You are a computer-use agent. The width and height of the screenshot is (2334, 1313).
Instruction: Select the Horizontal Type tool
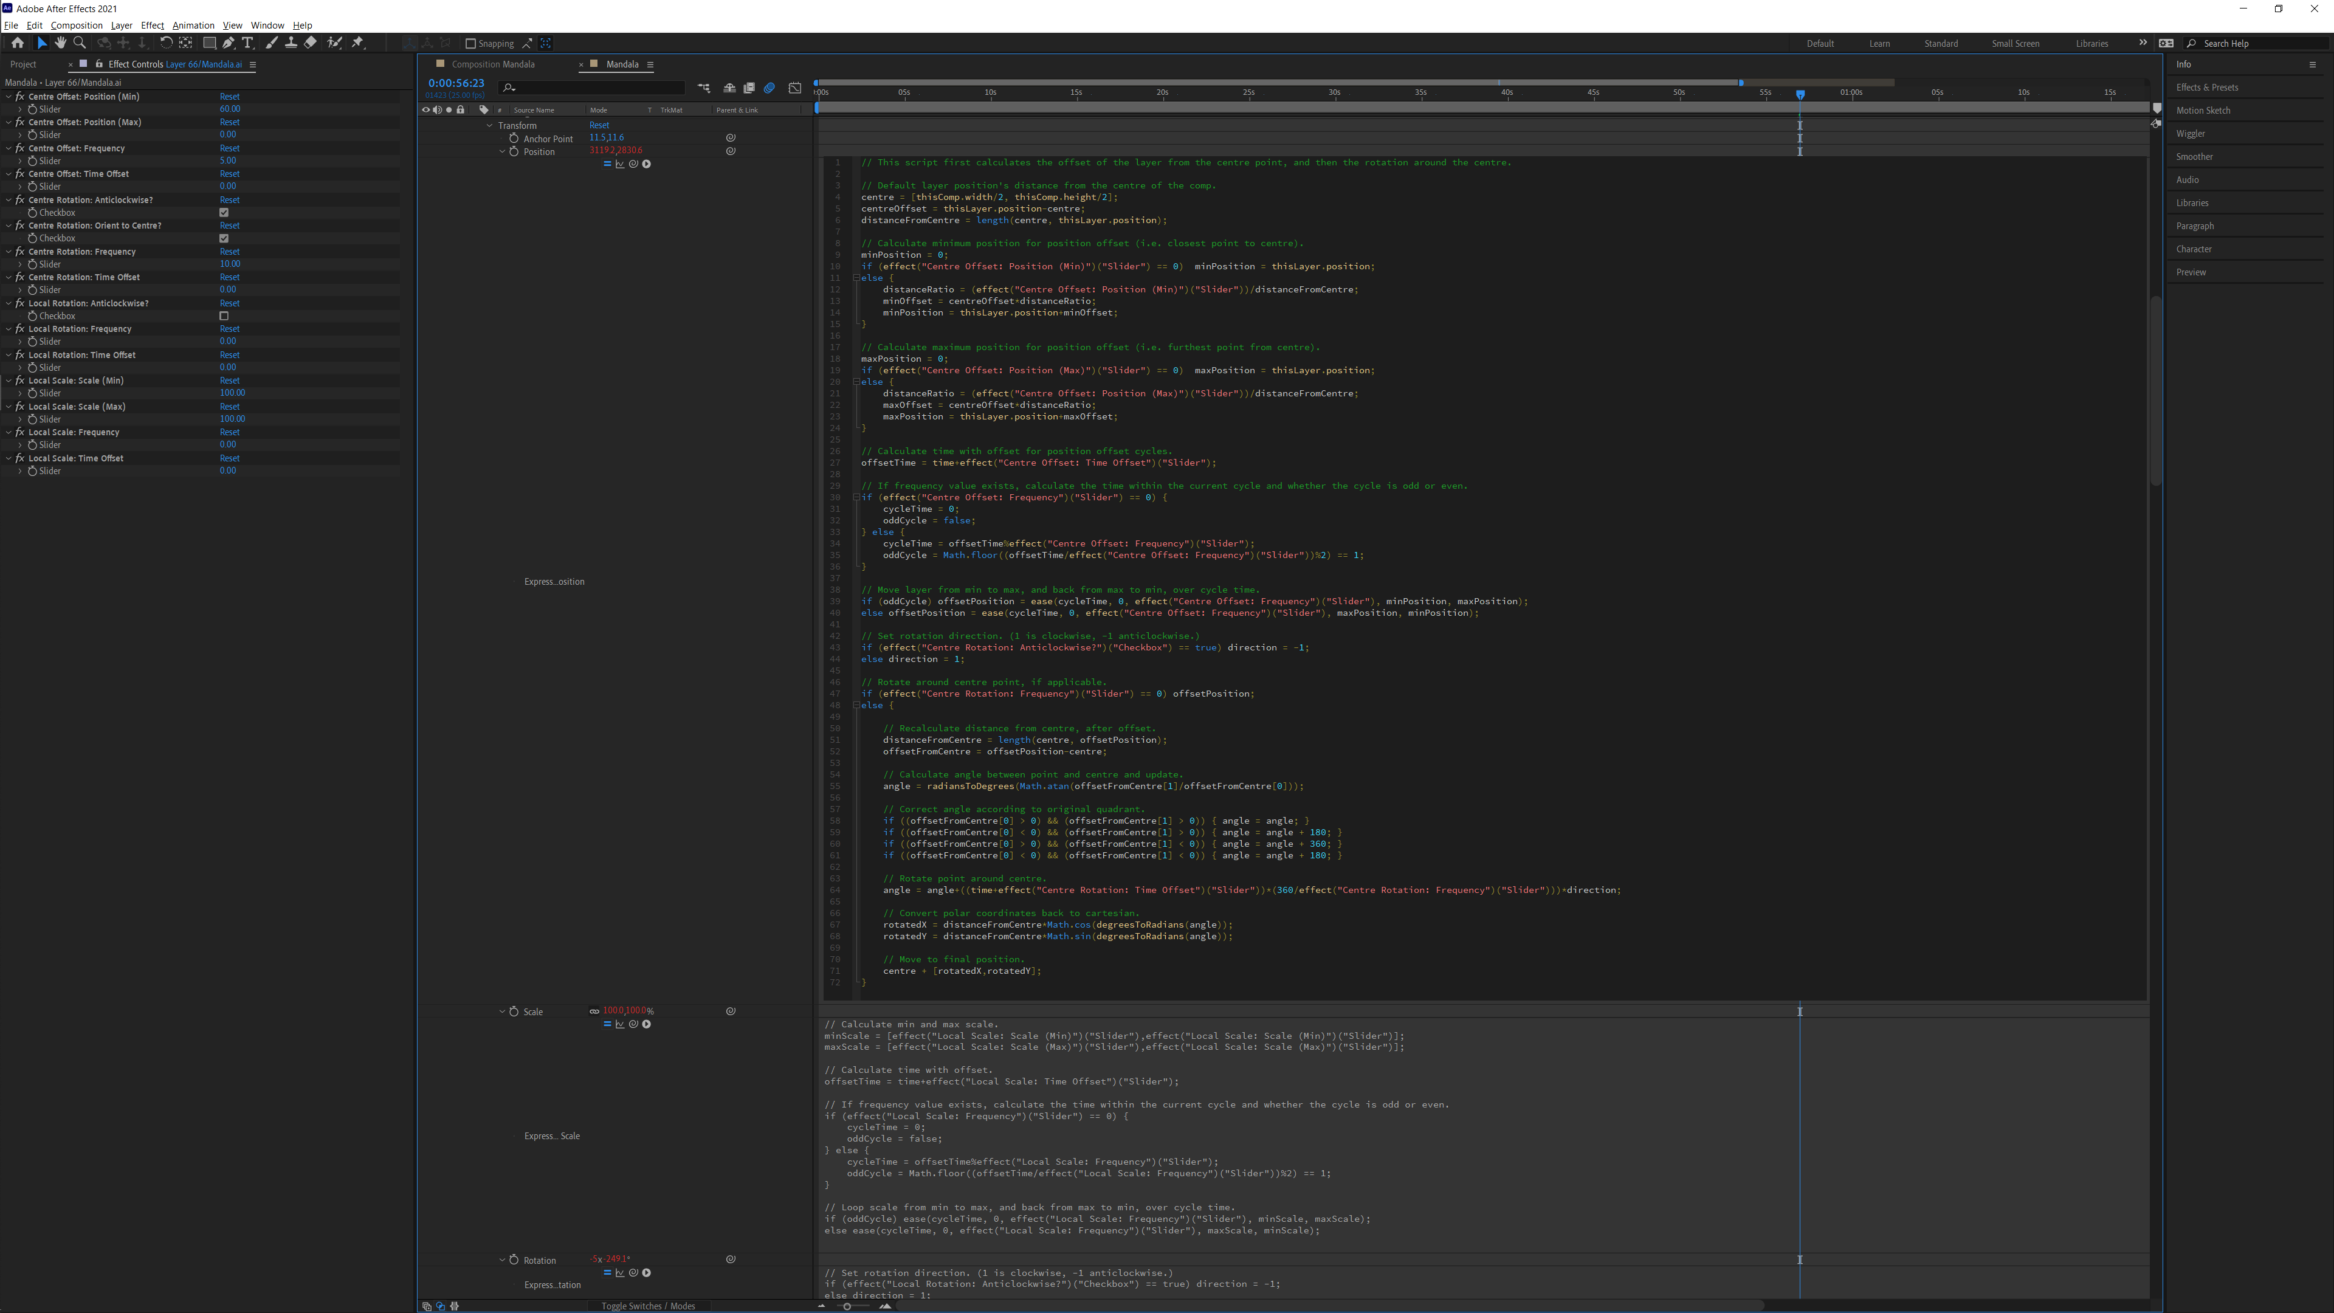pos(247,43)
